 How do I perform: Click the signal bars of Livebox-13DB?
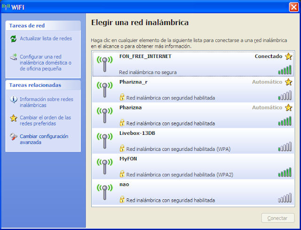[x=285, y=147]
